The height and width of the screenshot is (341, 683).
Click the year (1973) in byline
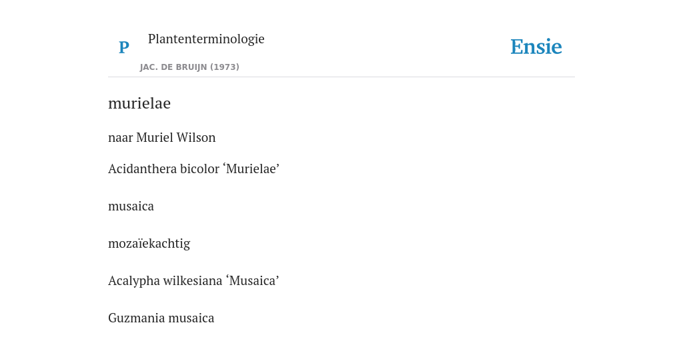coord(225,67)
